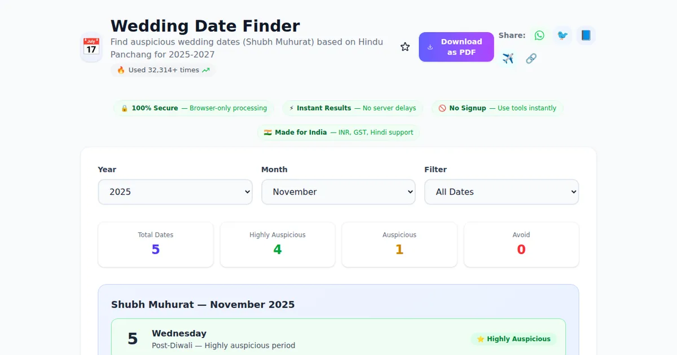This screenshot has width=677, height=355.
Task: Select the Highly Auspicious count card
Action: pyautogui.click(x=278, y=245)
